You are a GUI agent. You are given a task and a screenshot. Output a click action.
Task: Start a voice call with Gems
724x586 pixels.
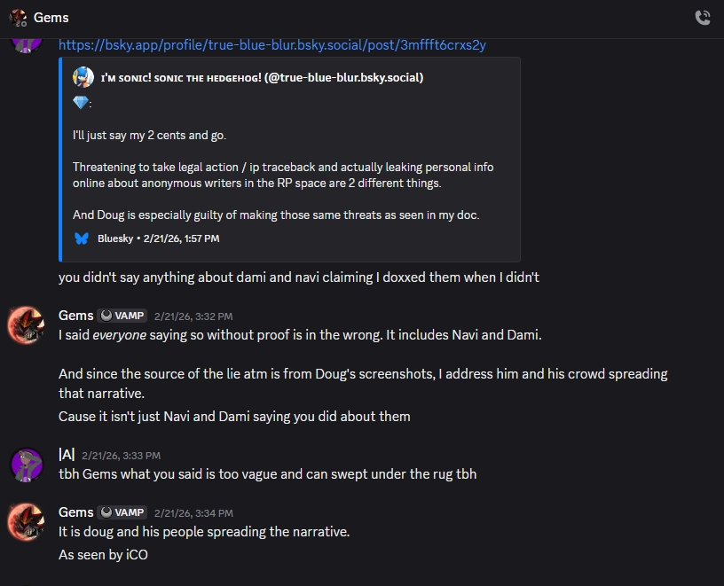pos(702,17)
